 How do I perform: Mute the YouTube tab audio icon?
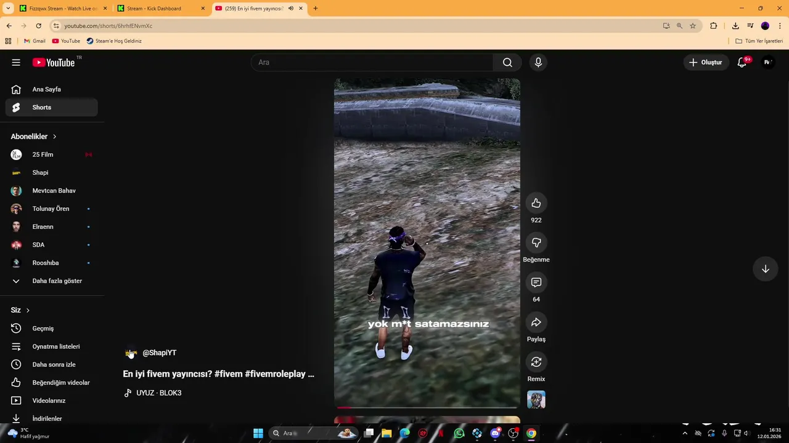click(291, 9)
